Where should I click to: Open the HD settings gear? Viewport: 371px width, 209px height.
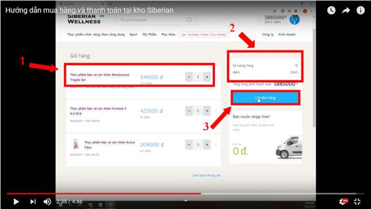point(342,201)
